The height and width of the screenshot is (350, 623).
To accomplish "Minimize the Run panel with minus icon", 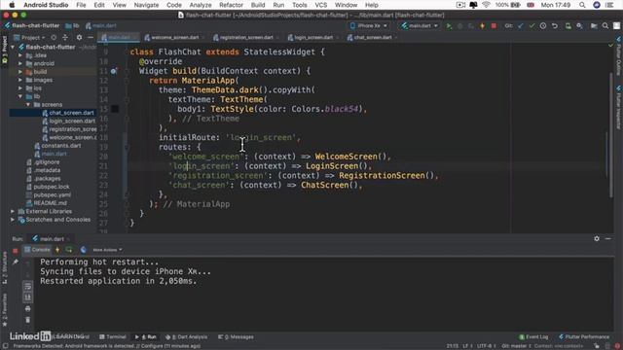I will pos(608,238).
